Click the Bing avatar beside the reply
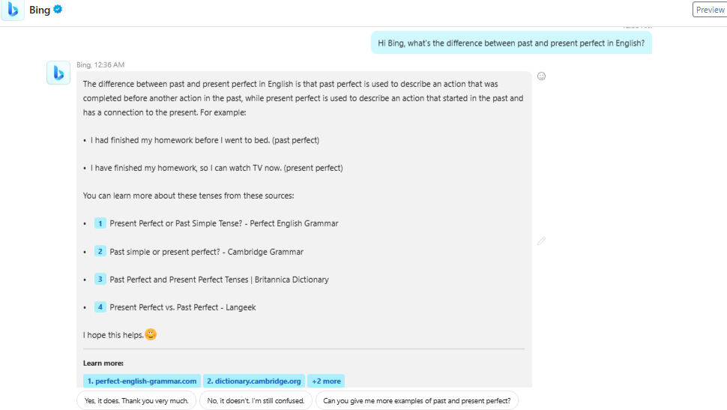This screenshot has width=727, height=410. tap(58, 73)
